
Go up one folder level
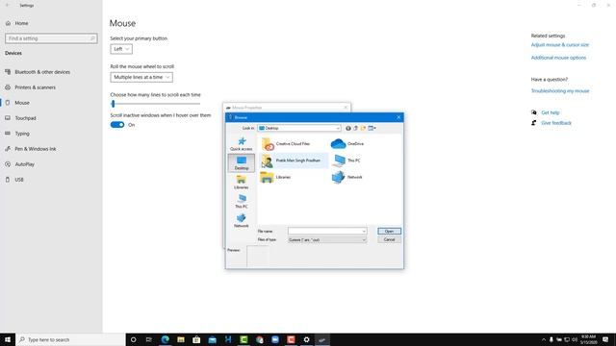pos(355,128)
